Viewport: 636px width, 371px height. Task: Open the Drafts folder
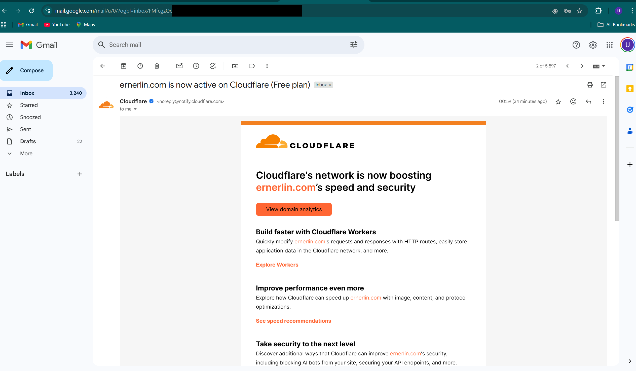(x=28, y=141)
